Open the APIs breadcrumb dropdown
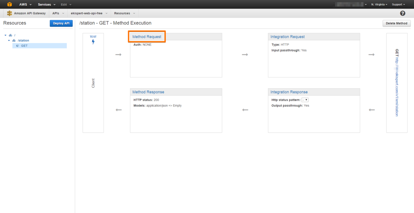Image resolution: width=414 pixels, height=213 pixels. click(x=58, y=13)
